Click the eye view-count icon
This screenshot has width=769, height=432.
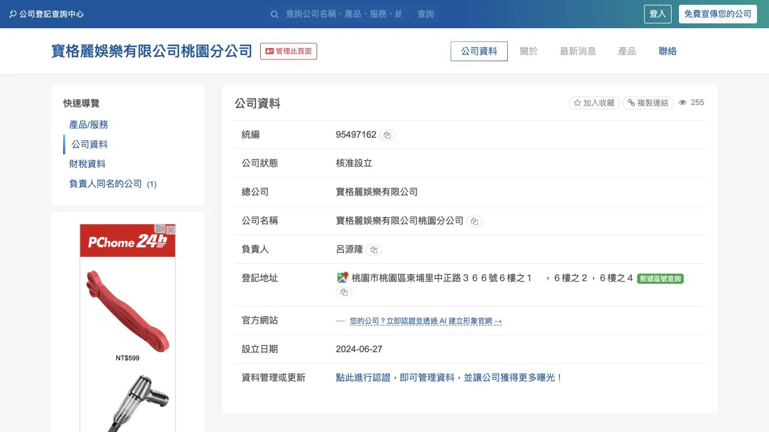tap(682, 103)
